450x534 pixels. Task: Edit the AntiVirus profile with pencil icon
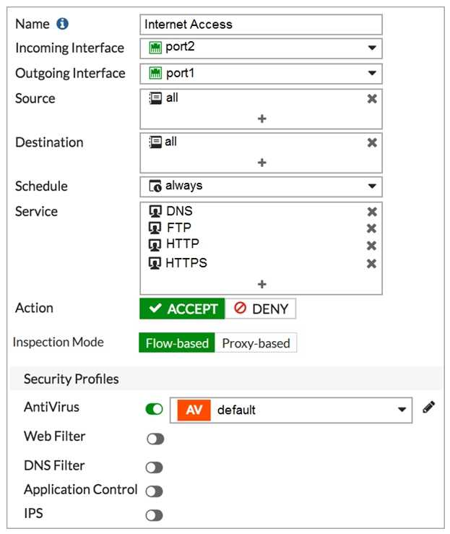pos(428,408)
